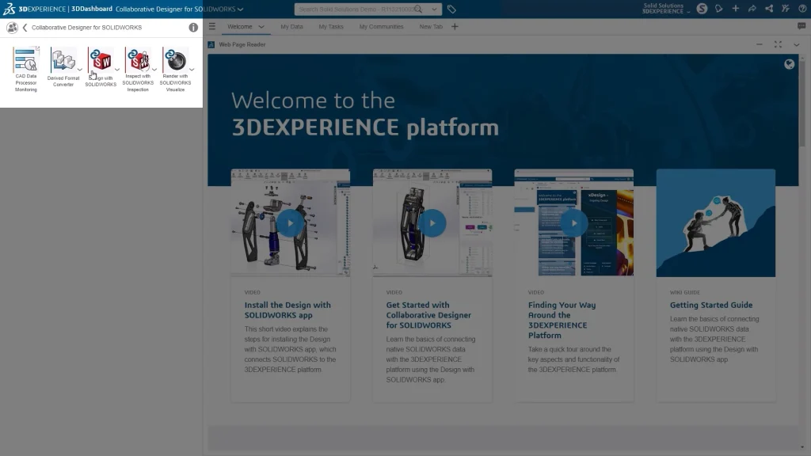The height and width of the screenshot is (456, 811).
Task: Open the Getting Started Guide link
Action: point(711,305)
